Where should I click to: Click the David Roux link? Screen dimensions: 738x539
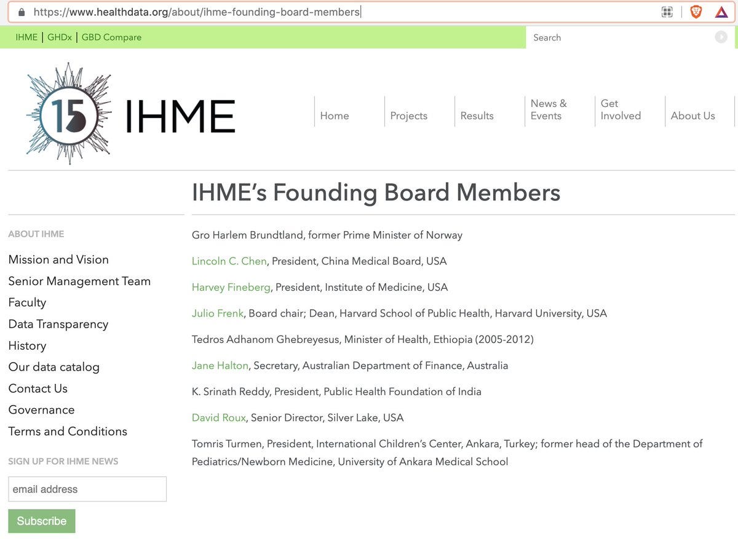click(219, 418)
